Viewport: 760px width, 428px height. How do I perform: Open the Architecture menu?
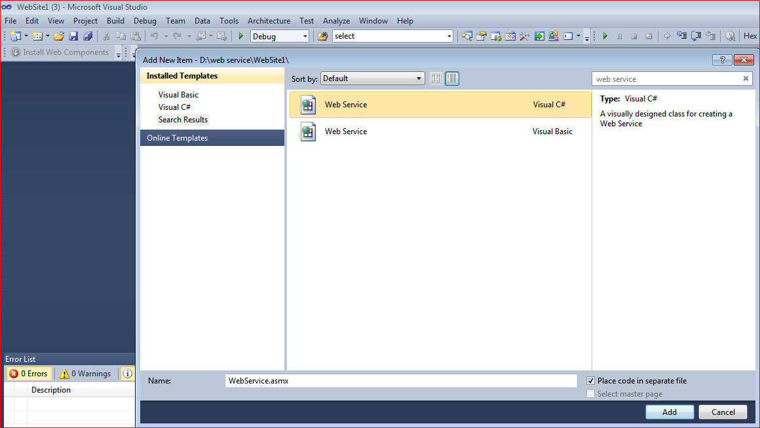point(269,21)
